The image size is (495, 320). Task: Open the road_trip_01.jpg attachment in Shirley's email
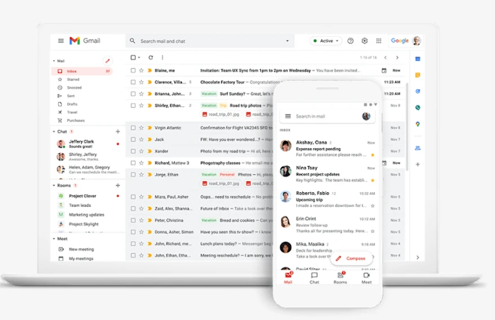pos(221,114)
